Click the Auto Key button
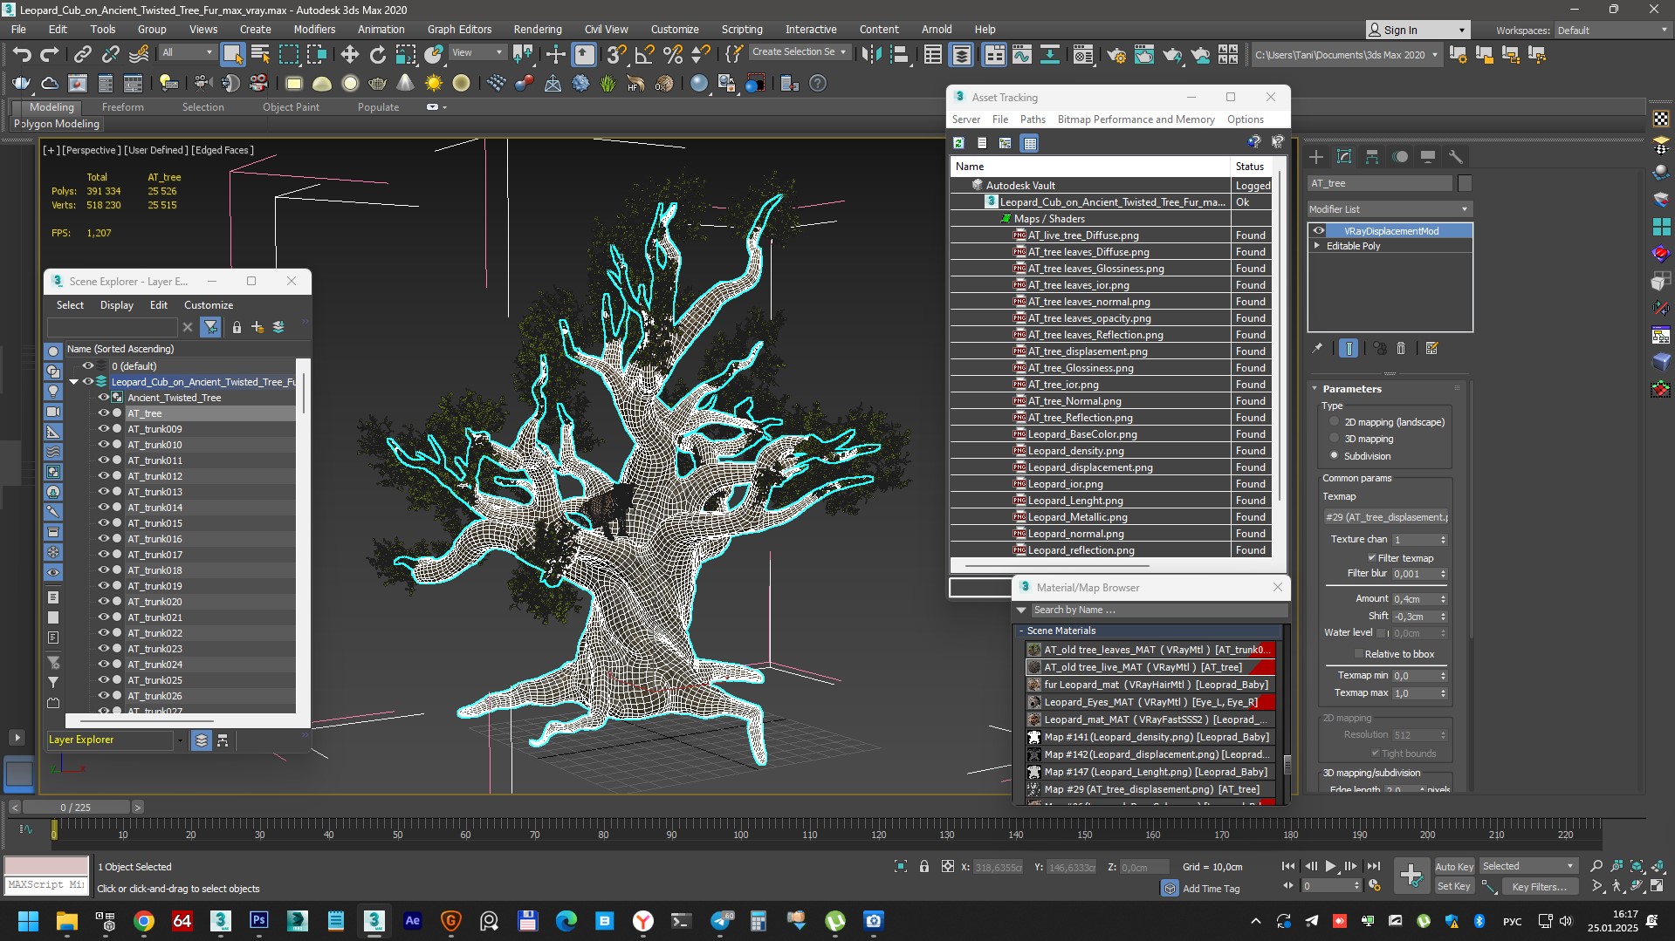Viewport: 1675px width, 941px height. point(1453,867)
